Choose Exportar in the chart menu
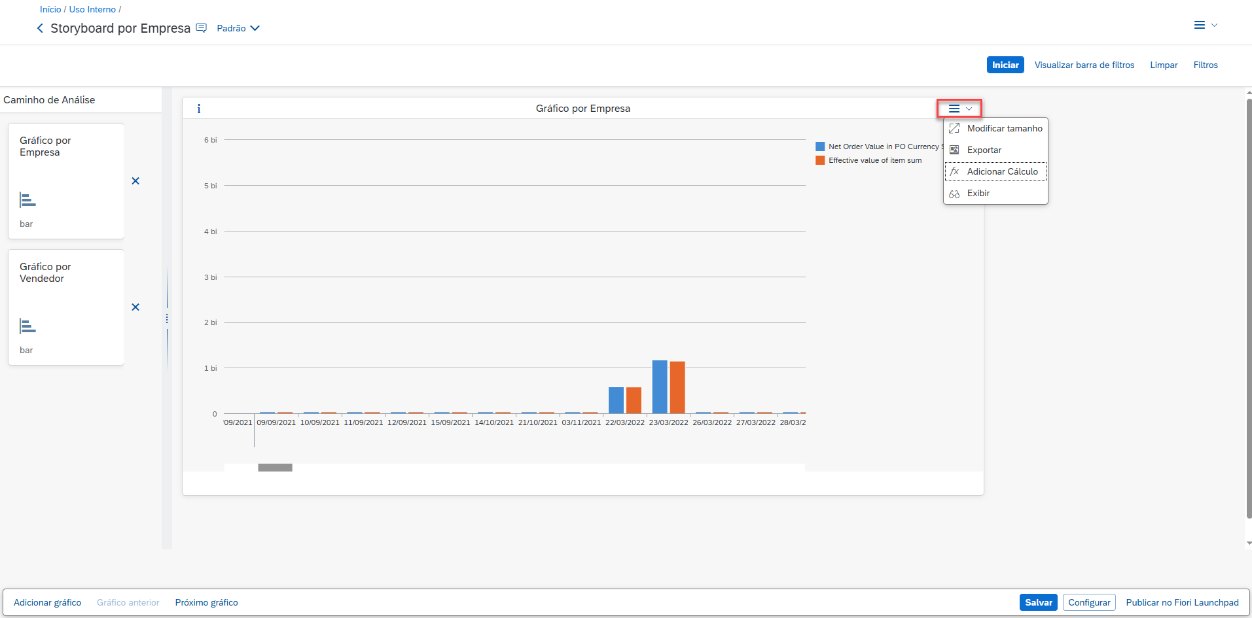 click(984, 150)
